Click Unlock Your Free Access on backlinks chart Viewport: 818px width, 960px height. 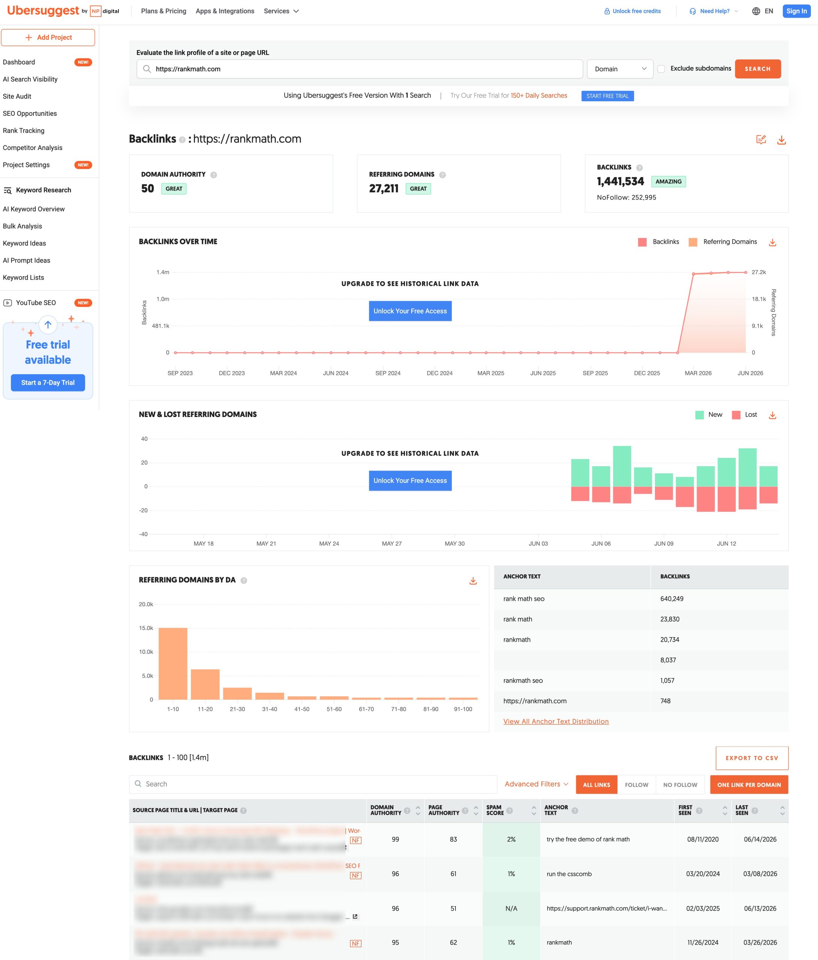point(410,311)
